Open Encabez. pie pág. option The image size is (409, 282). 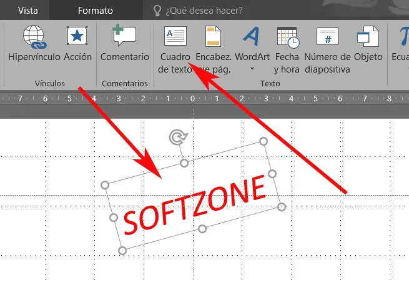pyautogui.click(x=213, y=49)
